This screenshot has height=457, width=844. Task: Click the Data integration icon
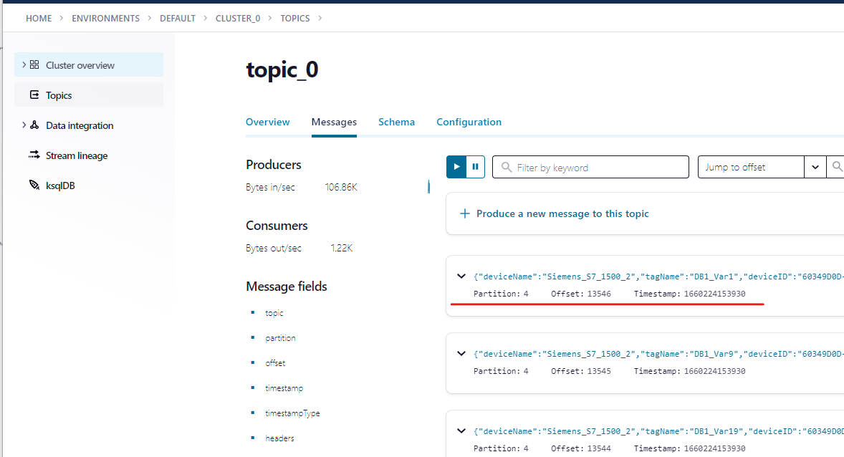coord(34,125)
